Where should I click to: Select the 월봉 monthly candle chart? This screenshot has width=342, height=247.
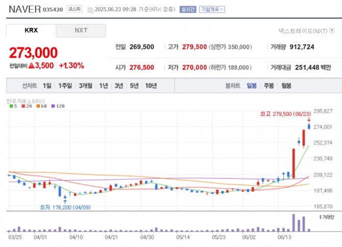286,86
